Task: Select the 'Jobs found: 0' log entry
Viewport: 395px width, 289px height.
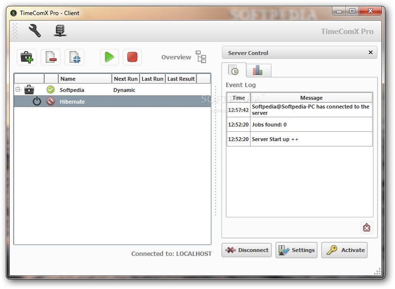Action: click(311, 125)
